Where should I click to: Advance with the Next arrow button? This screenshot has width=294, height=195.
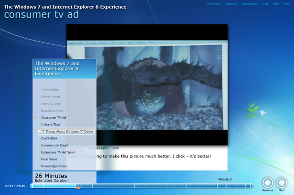pyautogui.click(x=282, y=183)
